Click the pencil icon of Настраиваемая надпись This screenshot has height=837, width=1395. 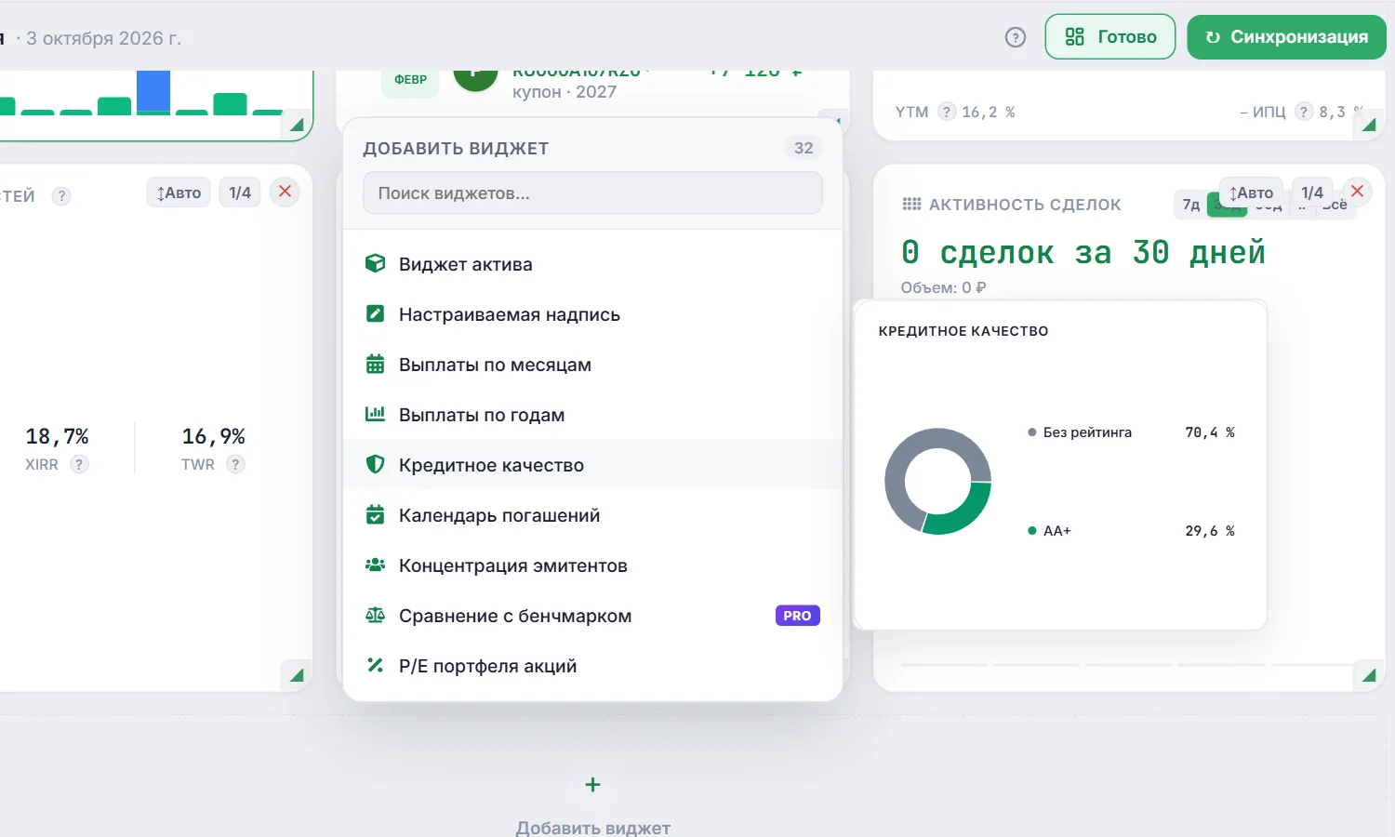(x=375, y=313)
